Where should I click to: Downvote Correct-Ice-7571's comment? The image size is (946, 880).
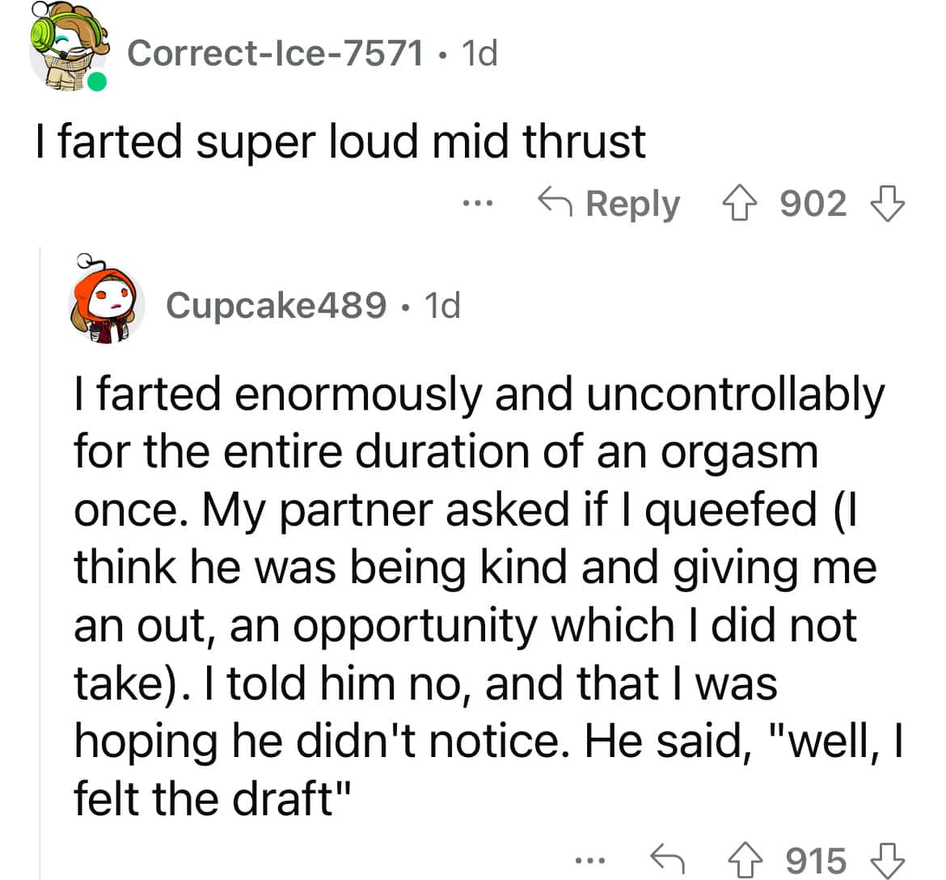point(887,204)
